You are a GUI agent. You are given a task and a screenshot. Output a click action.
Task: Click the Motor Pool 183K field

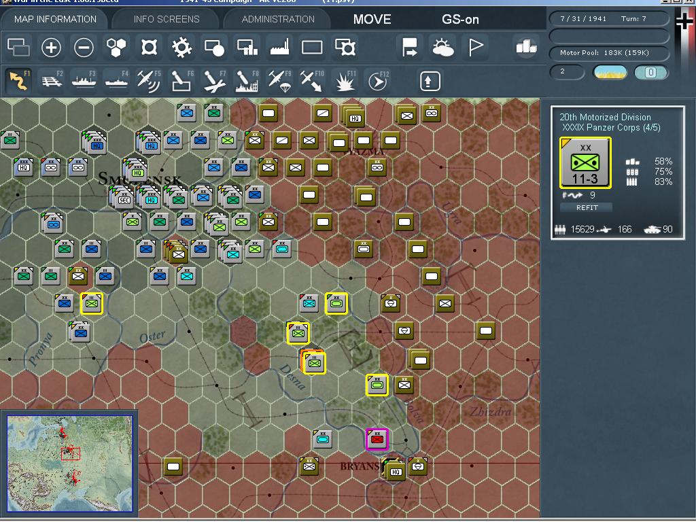pos(609,53)
